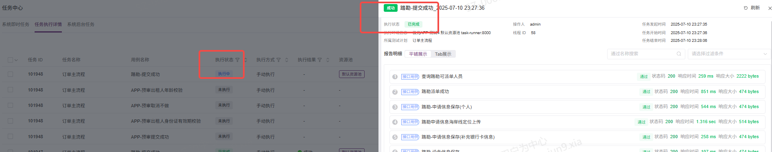Screen dimensions: 772x152
Task: Expand the selection chevron beside the header checkbox
Action: coord(16,60)
